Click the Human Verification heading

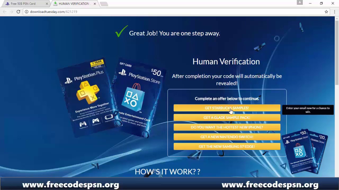tap(226, 61)
